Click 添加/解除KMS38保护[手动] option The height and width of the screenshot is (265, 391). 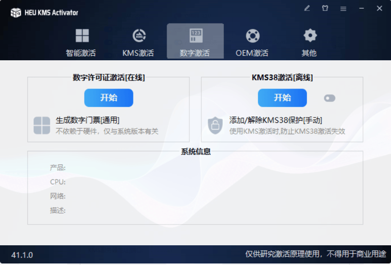276,120
